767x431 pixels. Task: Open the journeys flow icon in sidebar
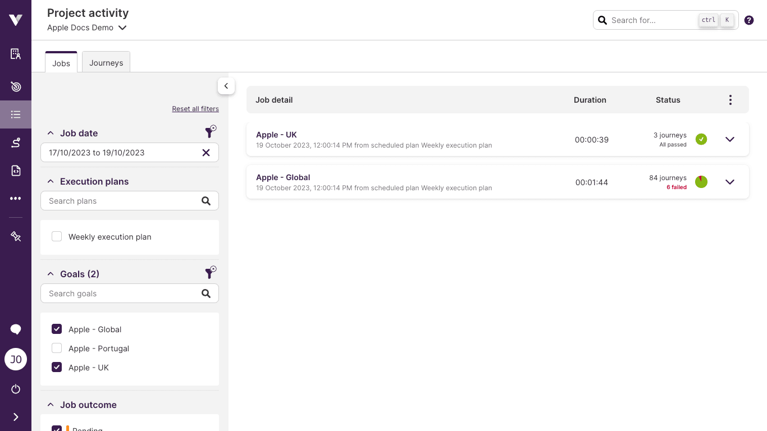click(15, 143)
